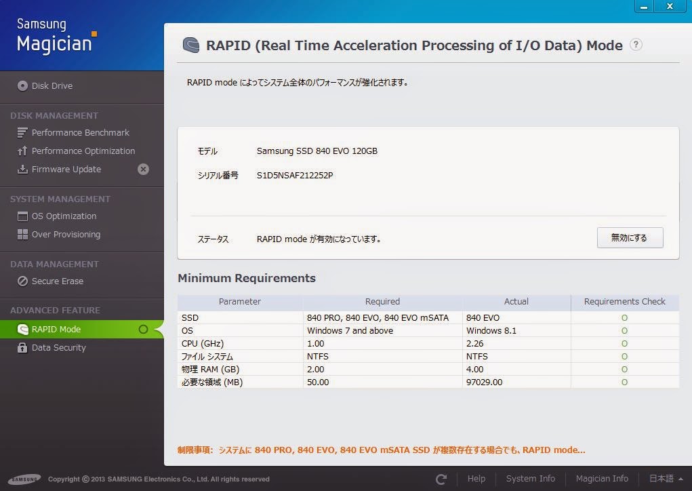Screen dimensions: 692x491
Task: Click the orange 制限事項 restriction notice
Action: click(x=382, y=450)
